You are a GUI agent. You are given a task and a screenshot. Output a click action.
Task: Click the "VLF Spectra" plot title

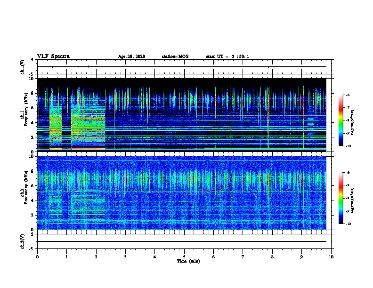click(x=53, y=56)
